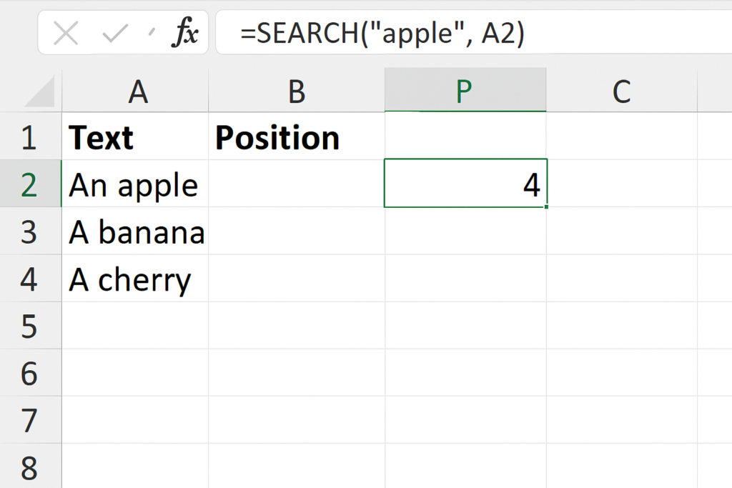Click the fill handle of the selected cell
Screen dimensions: 732x488
point(546,207)
